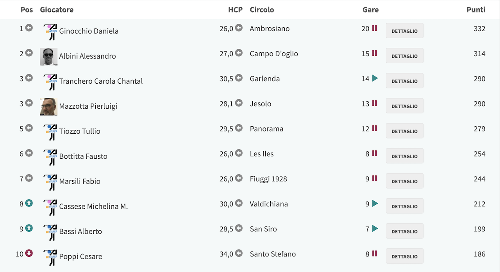Click the red down-arrow icon for Poppi Cesare
Screen dimensions: 500x272
[x=29, y=253]
